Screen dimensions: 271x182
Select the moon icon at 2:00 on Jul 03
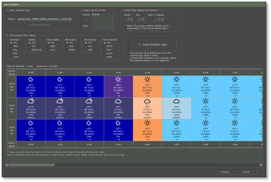tap(89, 123)
